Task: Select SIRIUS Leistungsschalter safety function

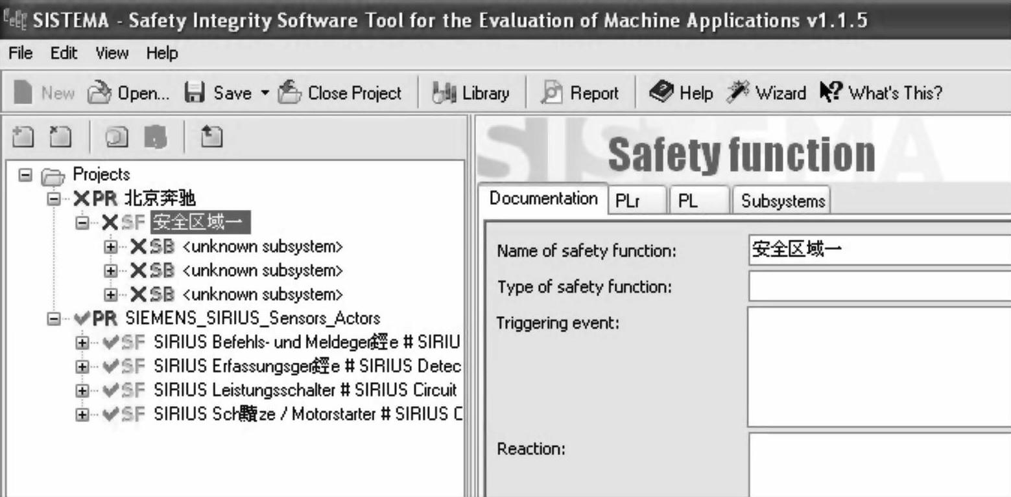Action: tap(306, 391)
